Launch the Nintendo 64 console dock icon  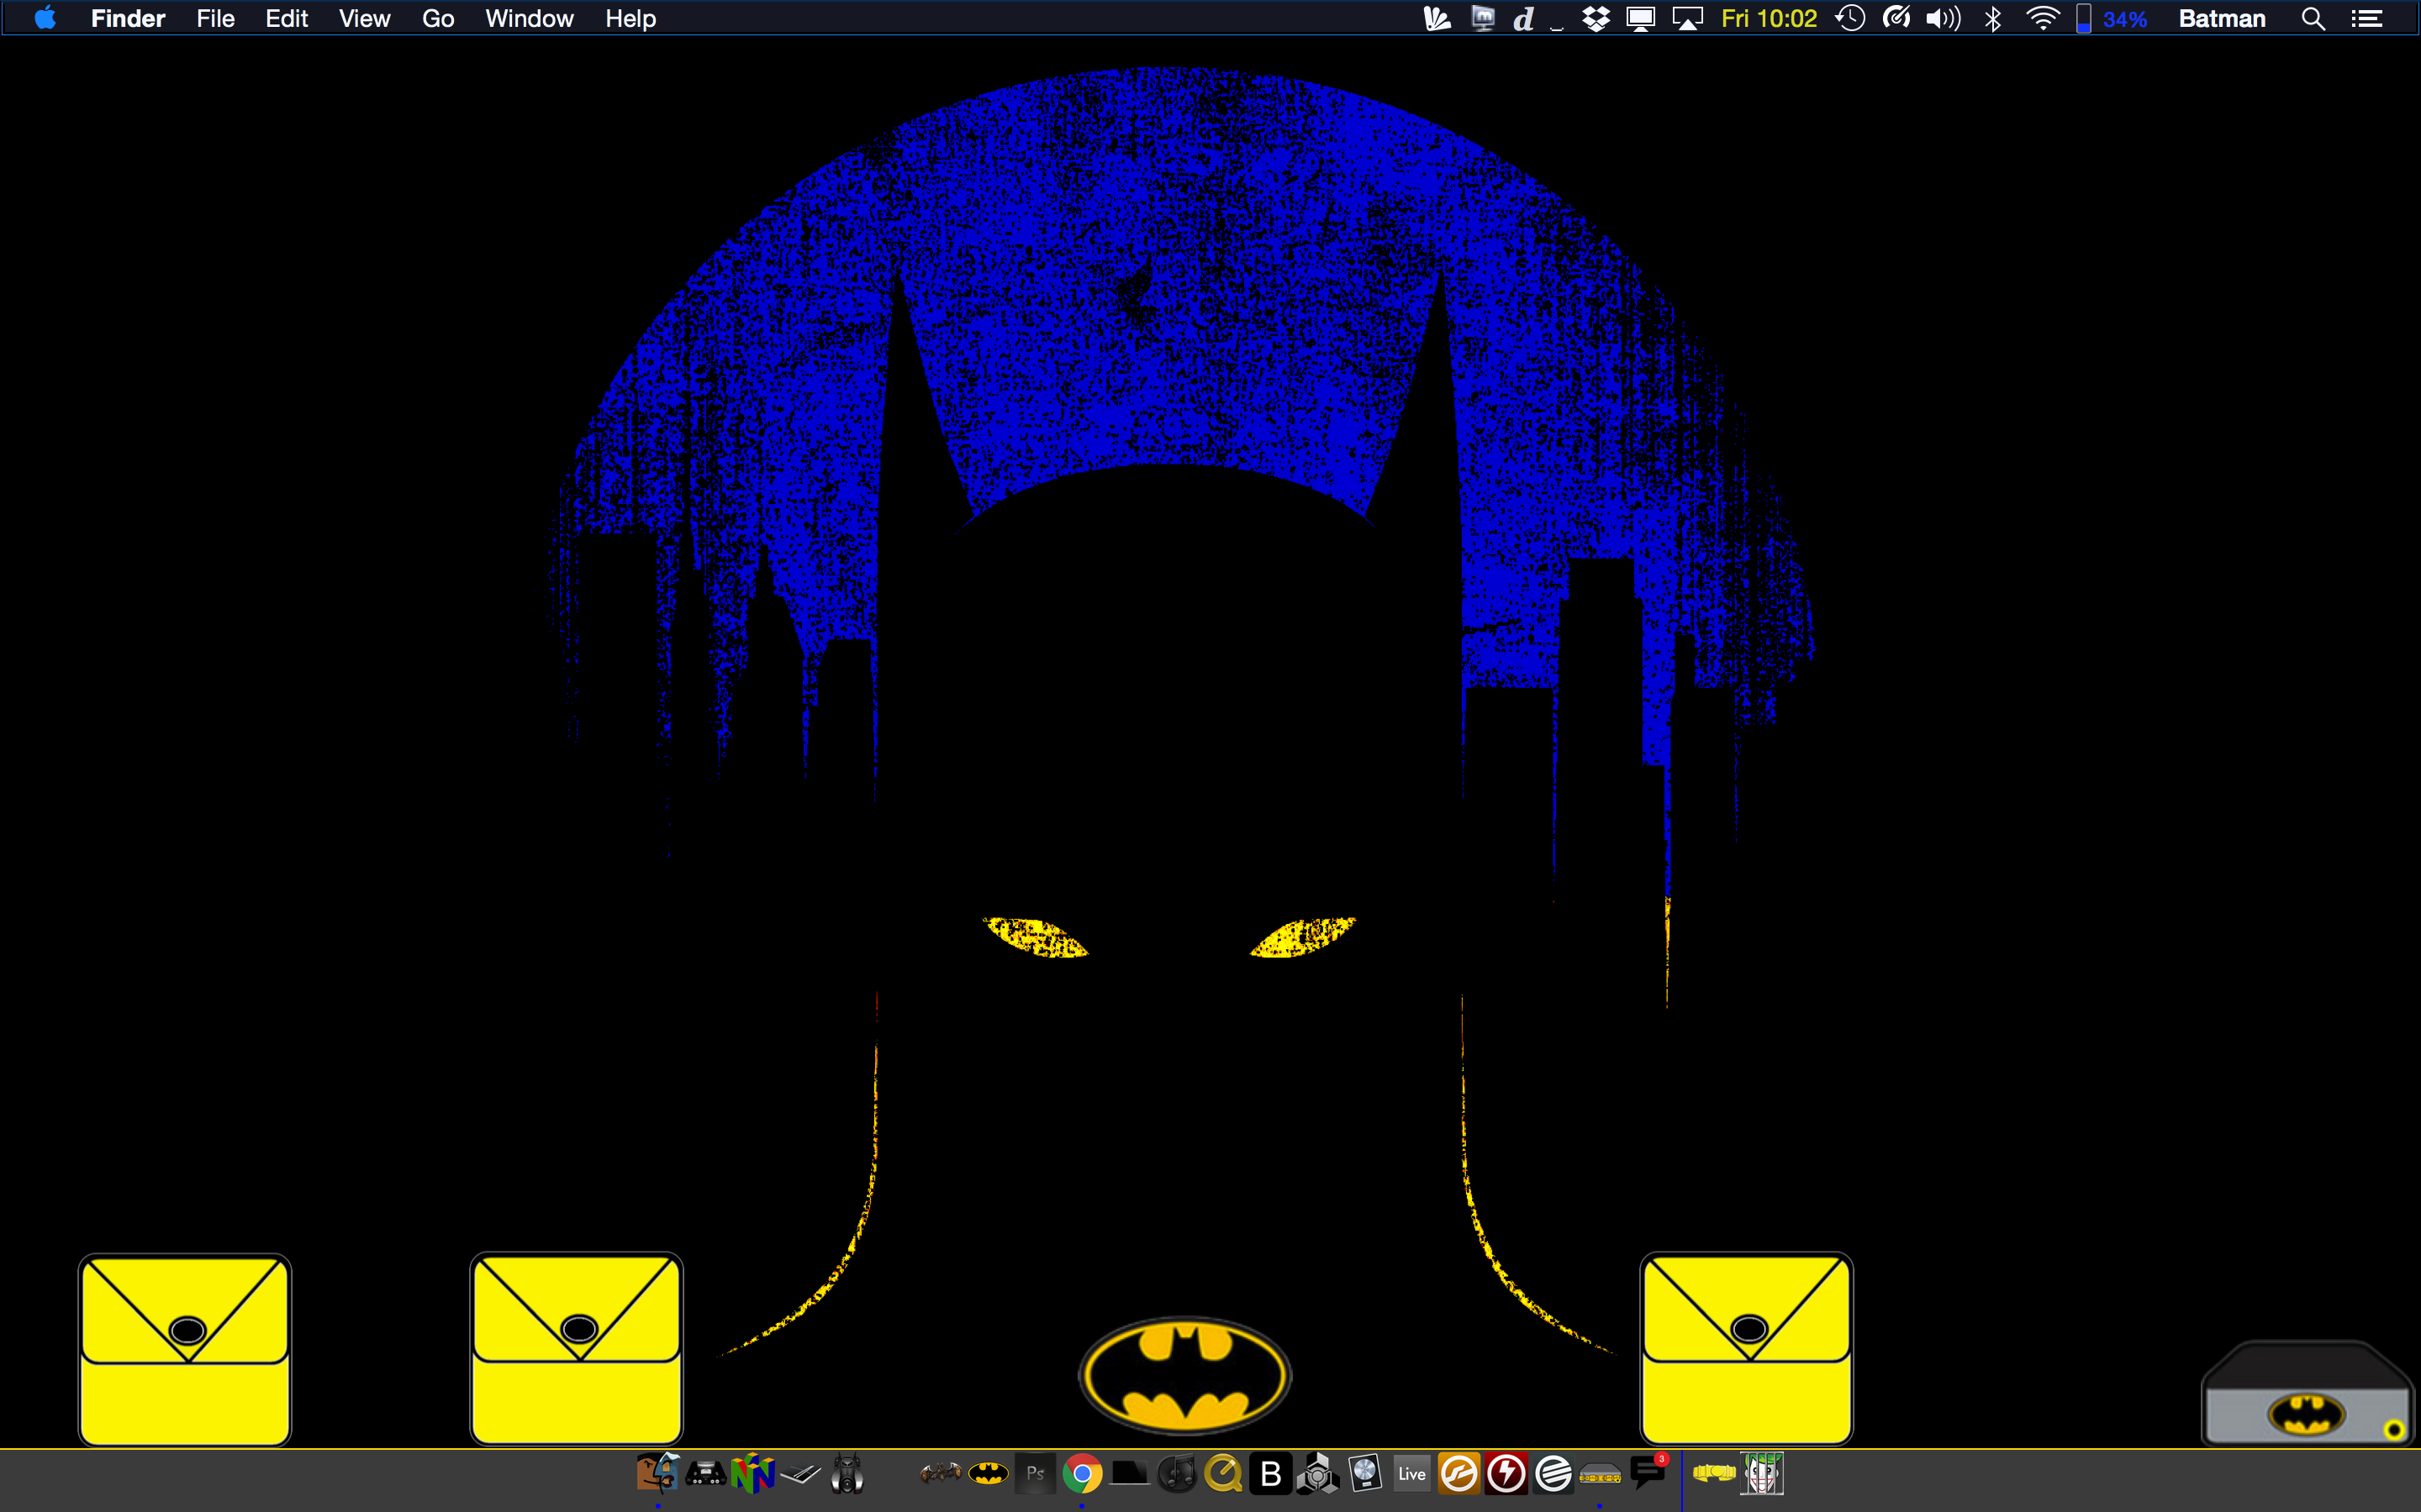pos(705,1474)
